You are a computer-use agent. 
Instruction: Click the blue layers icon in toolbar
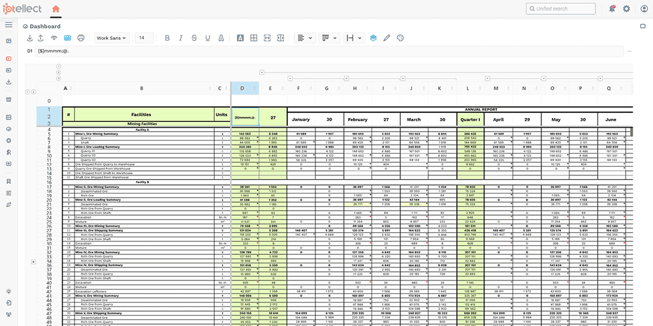373,38
